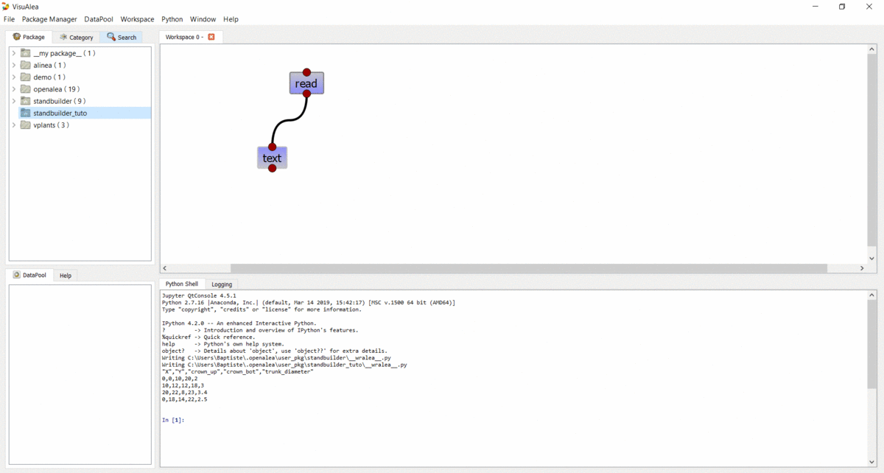Open the DataPool menu
The width and height of the screenshot is (884, 473).
(x=99, y=19)
